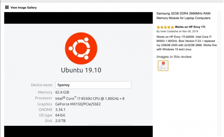Viewport: 224px width, 137px height.
Task: Click the Device name field showing hpenvy
Action: click(x=93, y=85)
